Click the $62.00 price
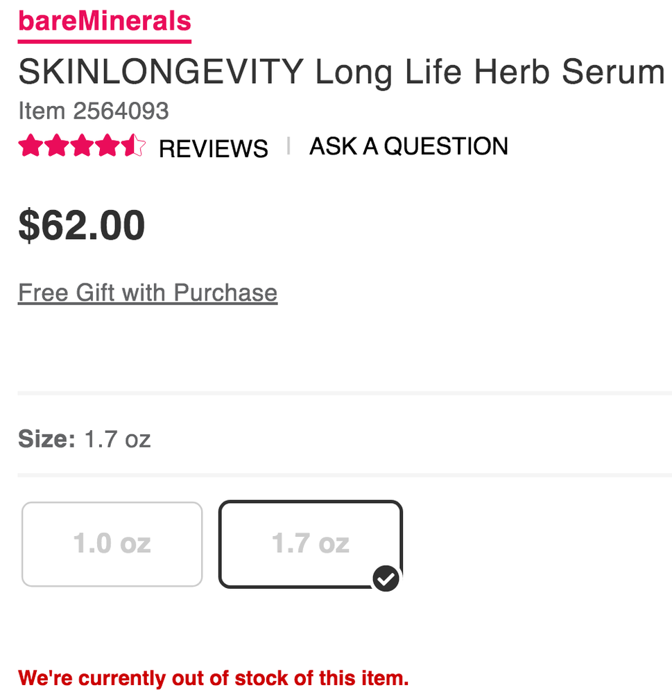Viewport: 672px width, 692px height. [82, 225]
